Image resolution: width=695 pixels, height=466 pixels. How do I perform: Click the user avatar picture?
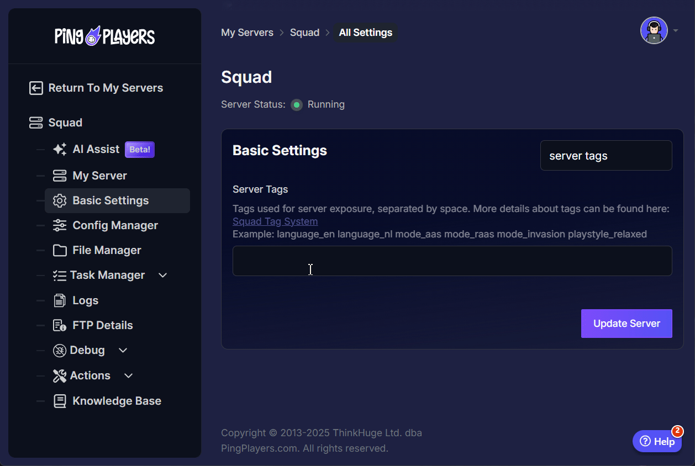654,30
